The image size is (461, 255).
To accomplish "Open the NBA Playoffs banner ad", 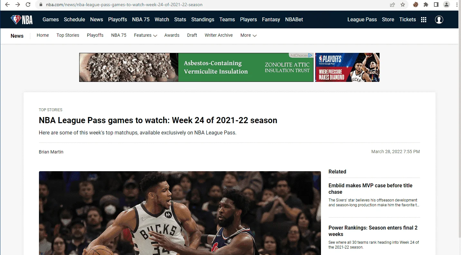I will pos(347,67).
